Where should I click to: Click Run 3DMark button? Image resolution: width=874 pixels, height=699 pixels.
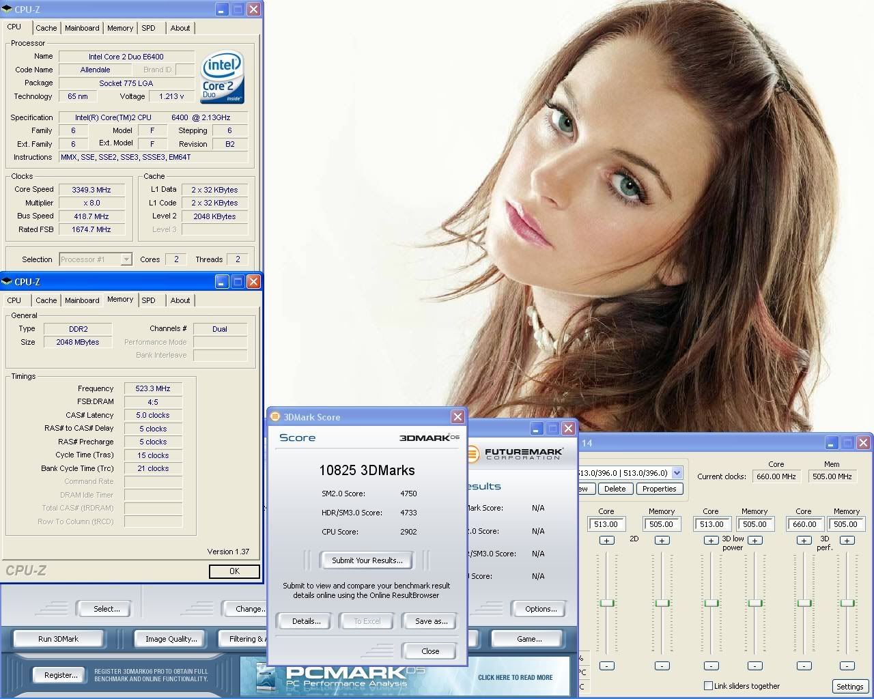[x=58, y=639]
